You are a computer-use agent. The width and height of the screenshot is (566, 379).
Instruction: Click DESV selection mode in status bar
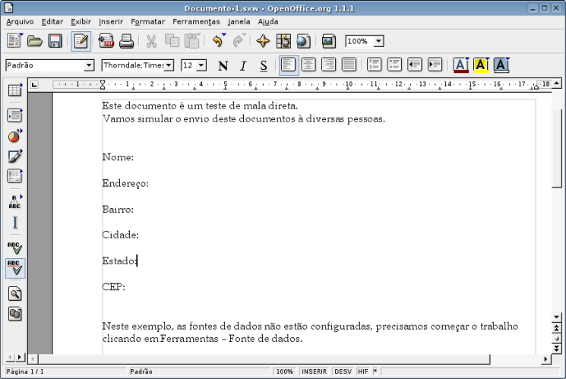343,371
